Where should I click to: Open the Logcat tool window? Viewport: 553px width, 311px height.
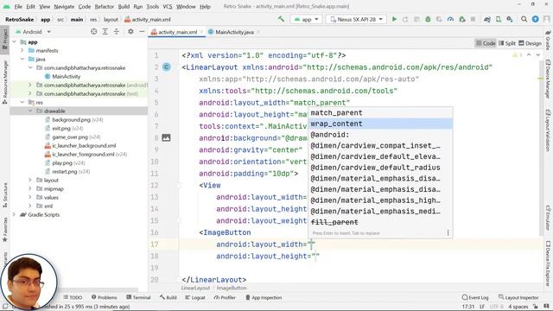click(x=195, y=297)
